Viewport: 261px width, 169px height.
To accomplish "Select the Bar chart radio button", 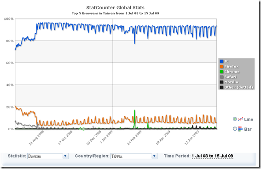I will (x=235, y=129).
